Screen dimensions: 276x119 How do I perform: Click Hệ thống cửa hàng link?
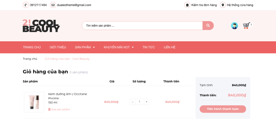pyautogui.click(x=240, y=5)
